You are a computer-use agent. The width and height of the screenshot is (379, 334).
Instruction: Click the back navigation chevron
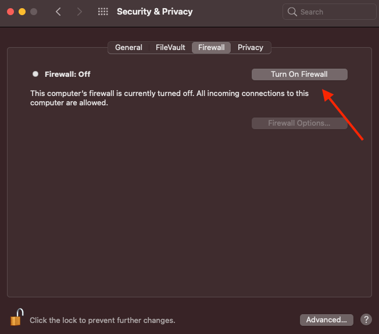58,12
